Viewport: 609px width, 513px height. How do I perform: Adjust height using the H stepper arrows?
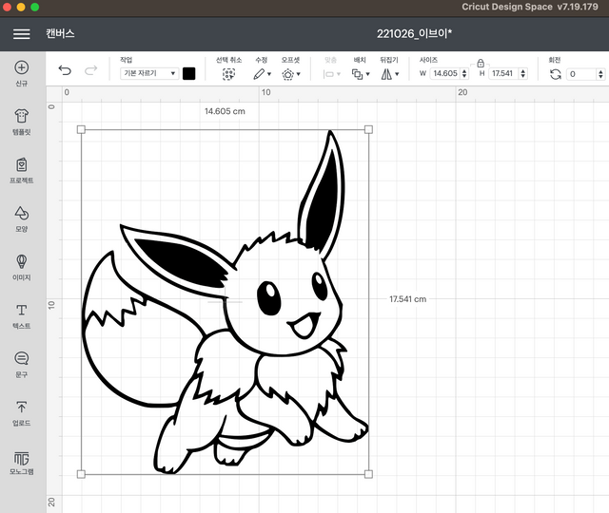523,73
